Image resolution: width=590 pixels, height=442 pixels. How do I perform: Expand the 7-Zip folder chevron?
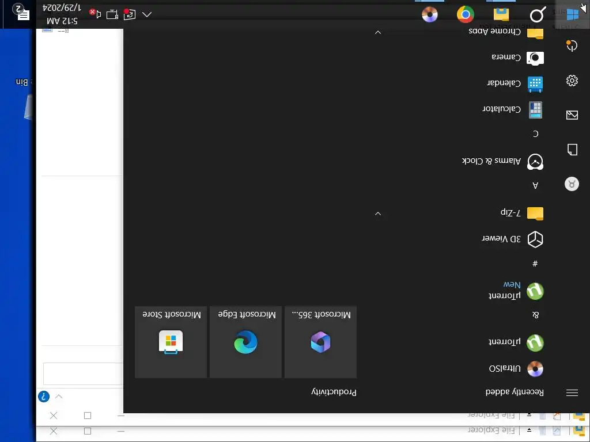378,214
